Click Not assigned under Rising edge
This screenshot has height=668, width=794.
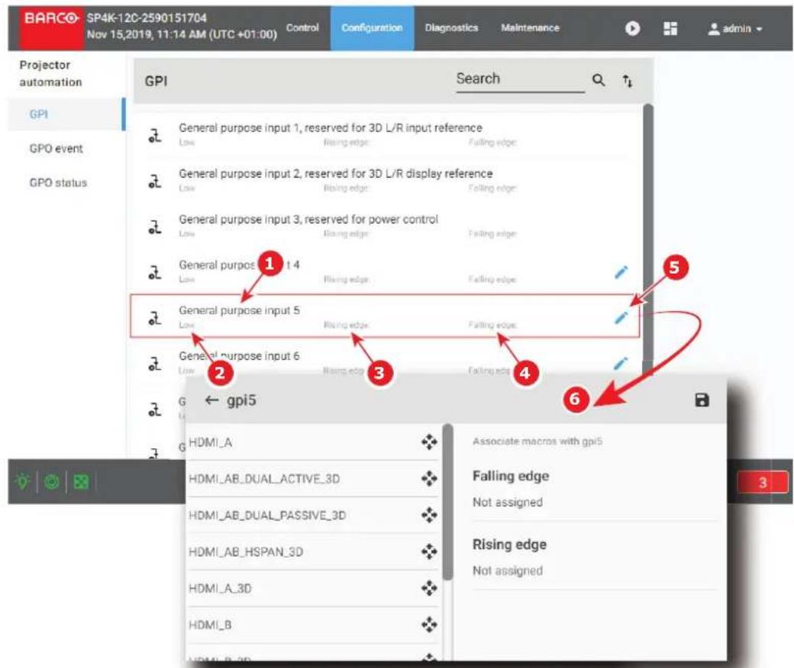[508, 570]
